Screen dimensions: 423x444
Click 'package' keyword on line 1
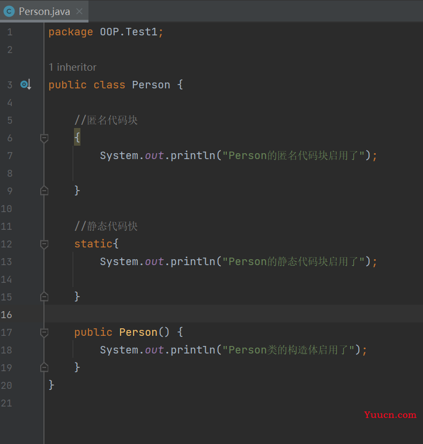tap(71, 32)
